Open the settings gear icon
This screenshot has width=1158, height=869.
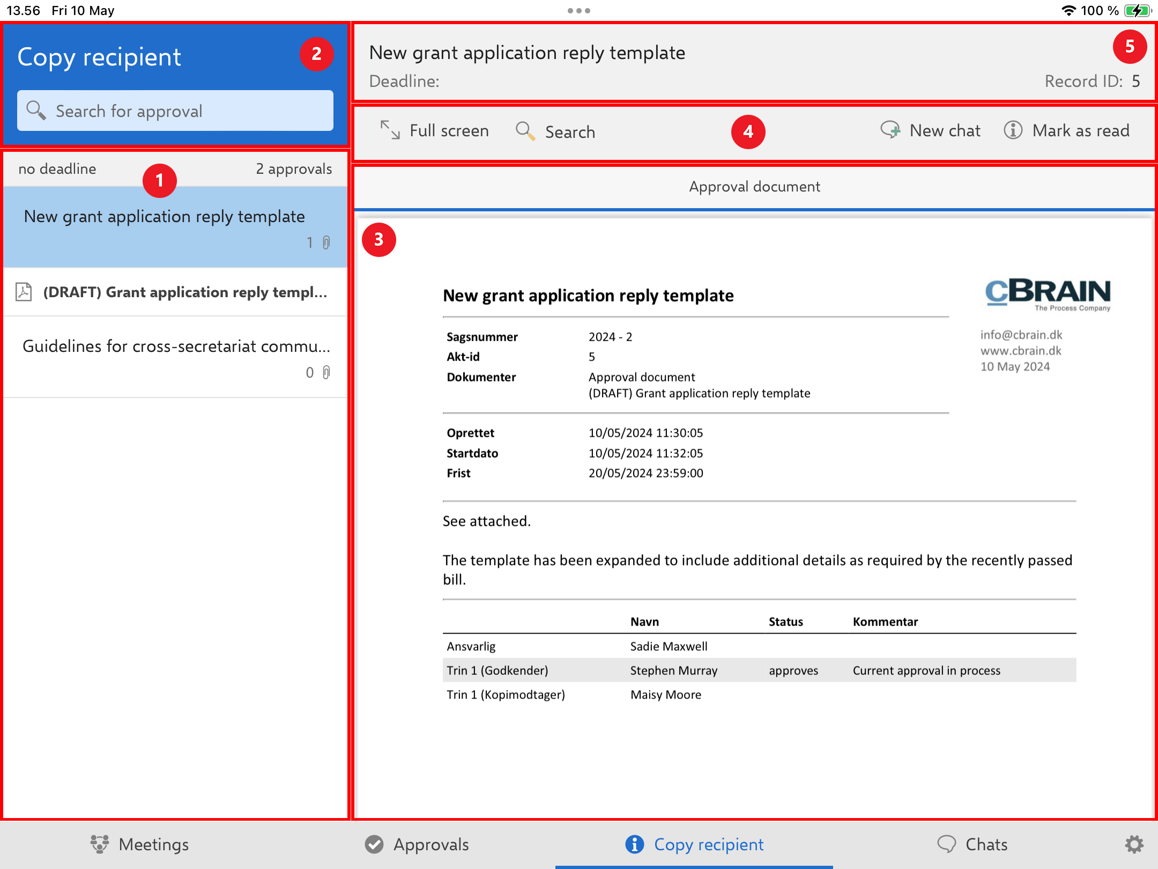pyautogui.click(x=1134, y=844)
